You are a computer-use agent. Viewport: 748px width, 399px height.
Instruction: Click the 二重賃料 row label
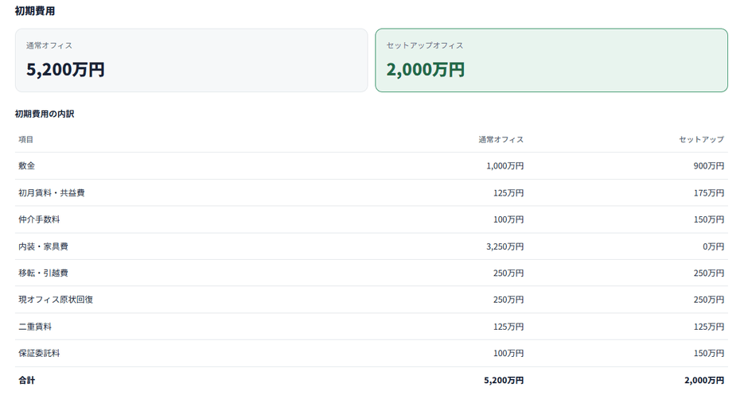(35, 327)
